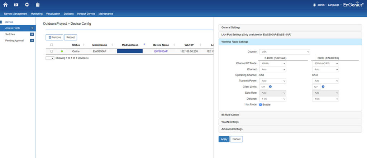Tick the select-all devices checkbox

[52, 45]
